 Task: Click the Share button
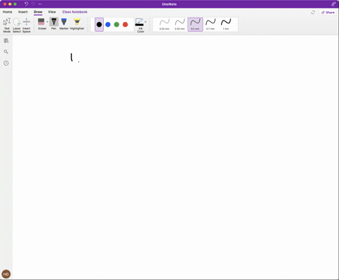328,12
